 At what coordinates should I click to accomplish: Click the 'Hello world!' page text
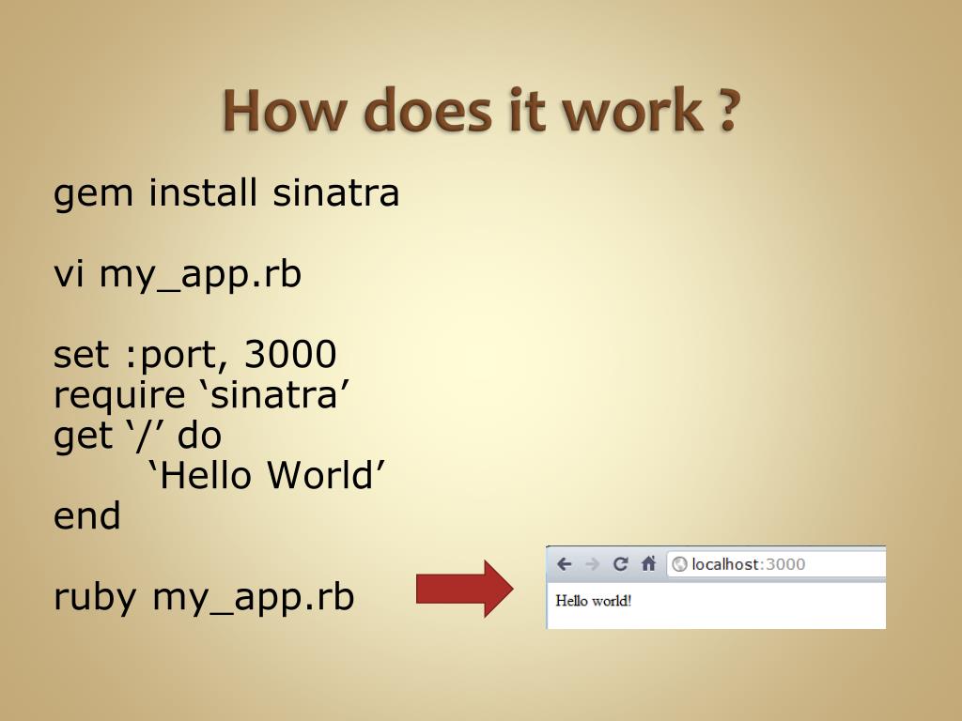click(594, 601)
